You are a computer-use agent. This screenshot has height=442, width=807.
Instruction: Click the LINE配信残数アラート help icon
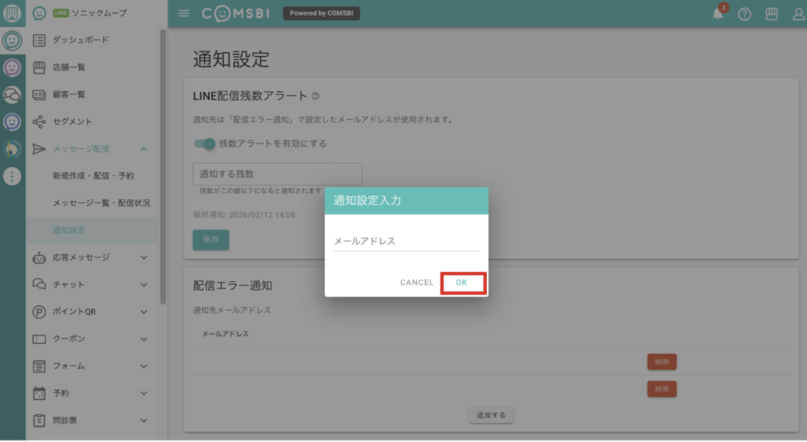point(315,96)
